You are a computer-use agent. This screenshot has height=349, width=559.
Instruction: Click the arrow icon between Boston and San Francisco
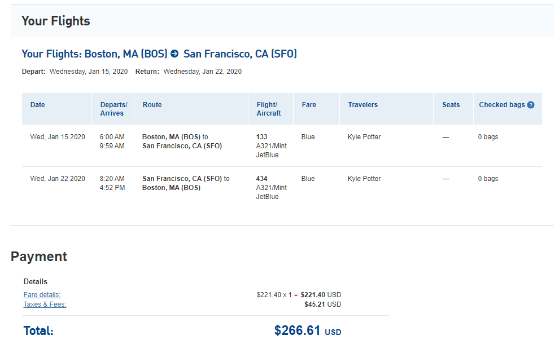(x=174, y=54)
